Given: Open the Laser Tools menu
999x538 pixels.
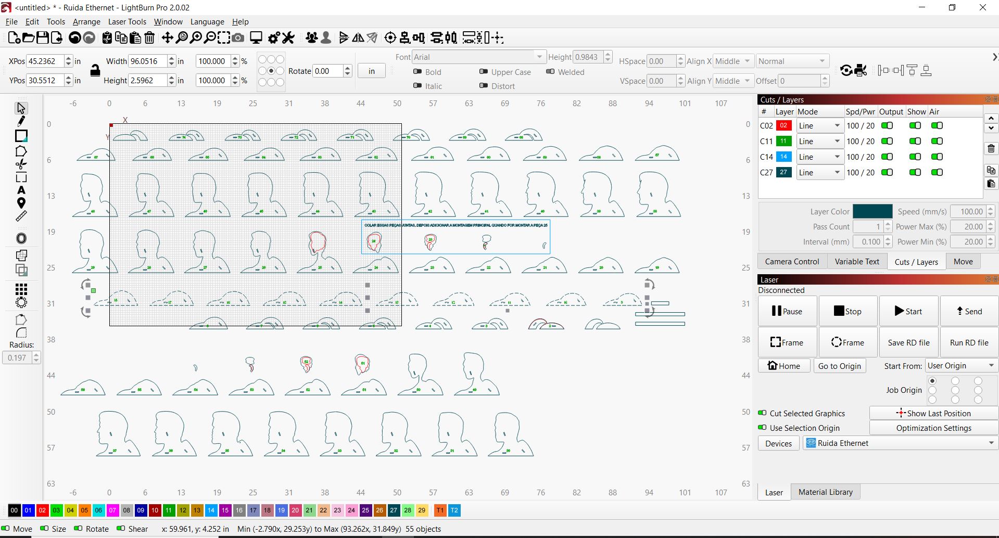Looking at the screenshot, I should tap(127, 22).
